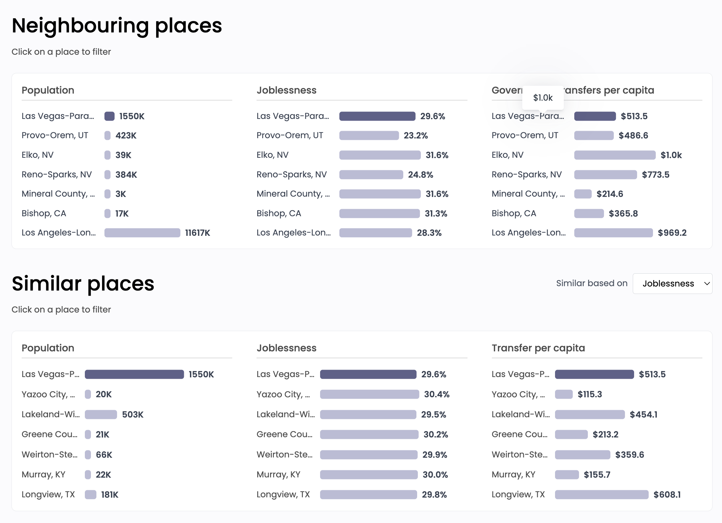Click the dropdown chevron next to Joblessness
Viewport: 722px width, 523px height.
pos(706,283)
